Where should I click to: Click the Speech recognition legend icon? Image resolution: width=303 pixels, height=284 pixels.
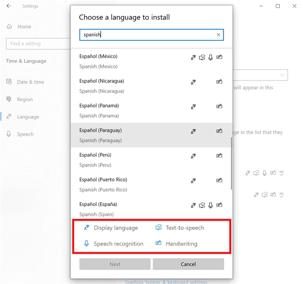(87, 243)
